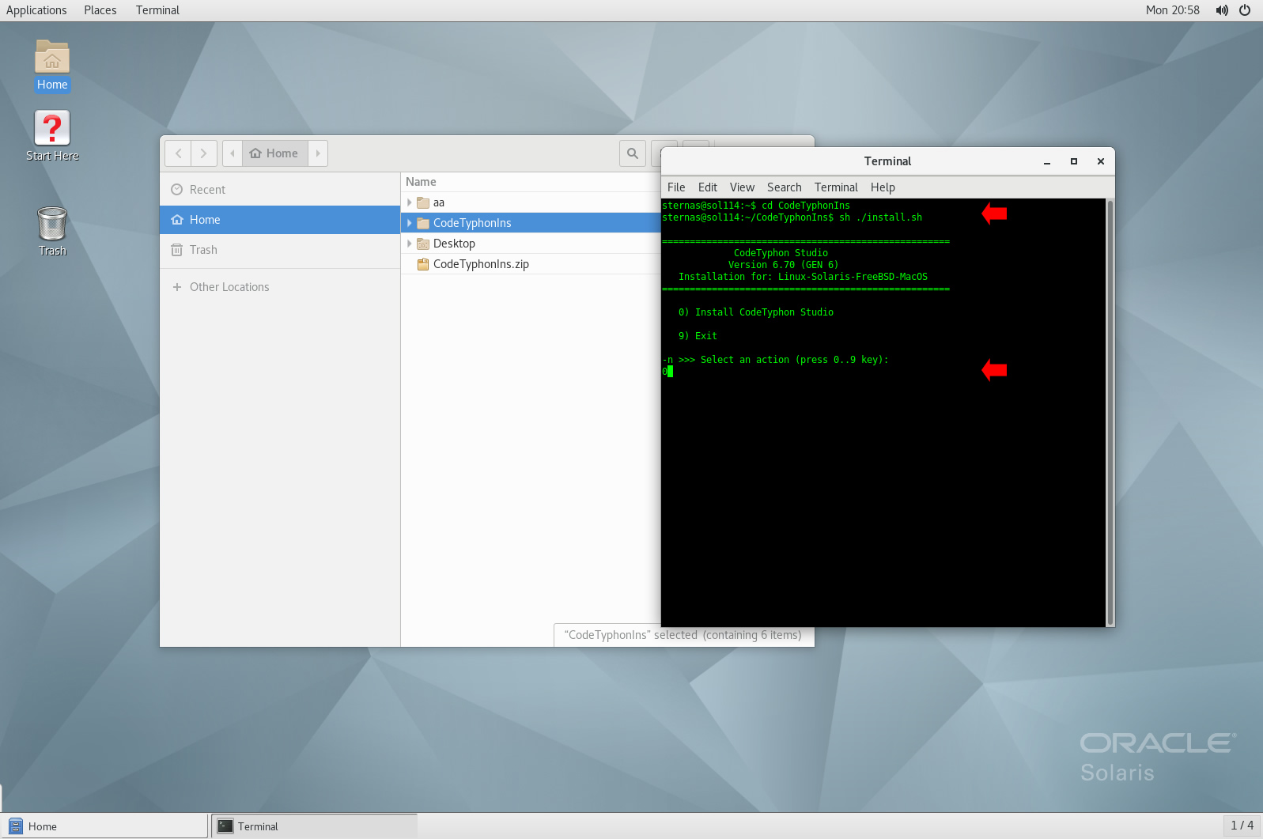1263x839 pixels.
Task: Open the Applications menu in top panel
Action: pos(36,10)
